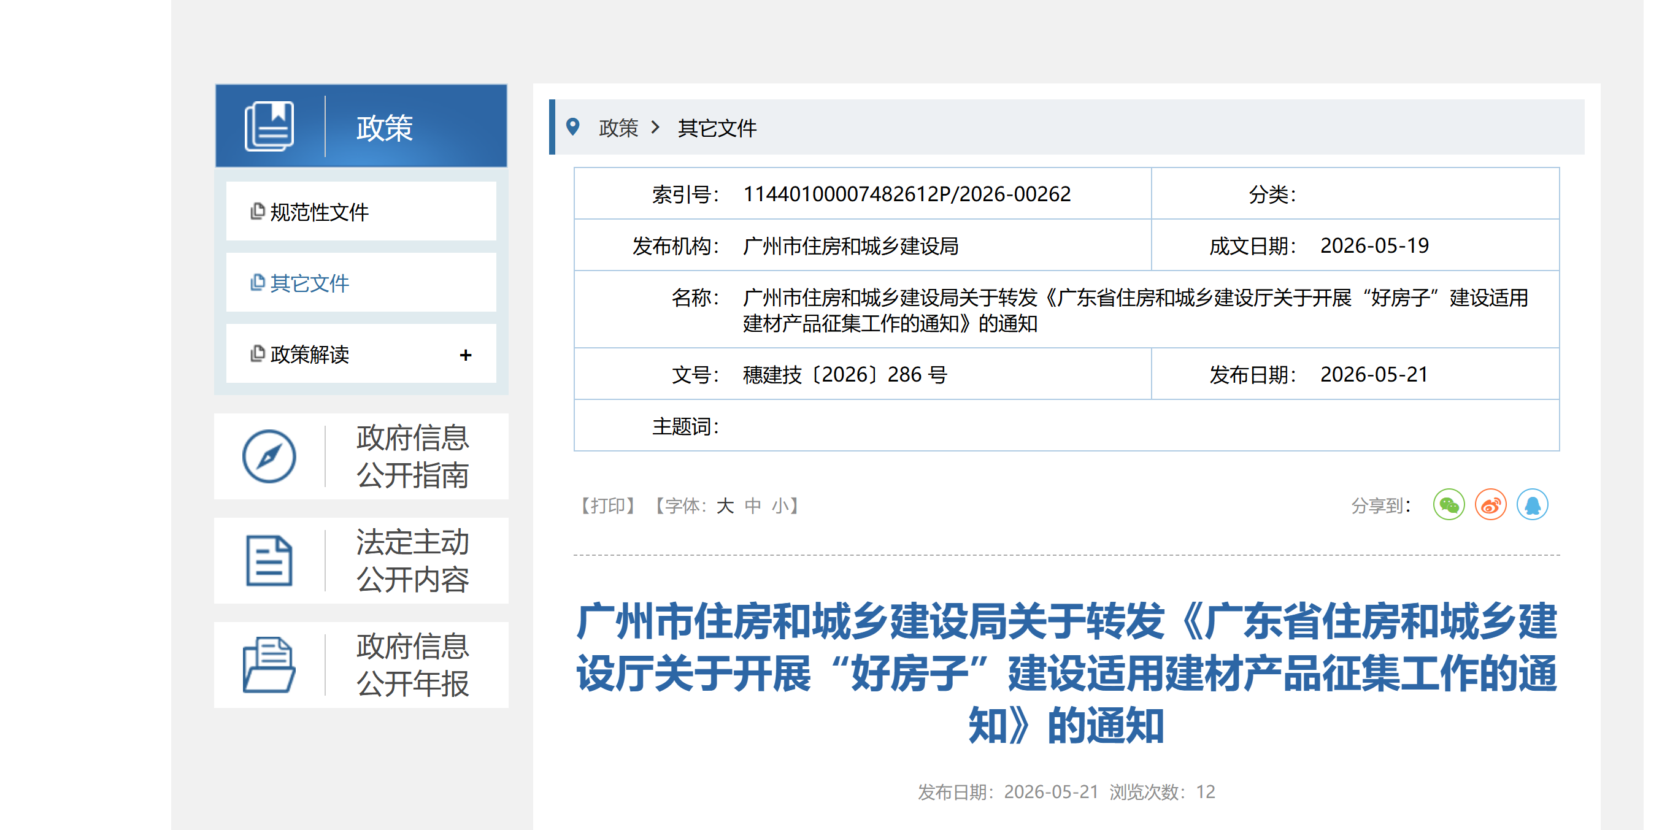Open 政府信息公开指南 section
Viewport: 1678px width, 830px height.
[x=361, y=456]
